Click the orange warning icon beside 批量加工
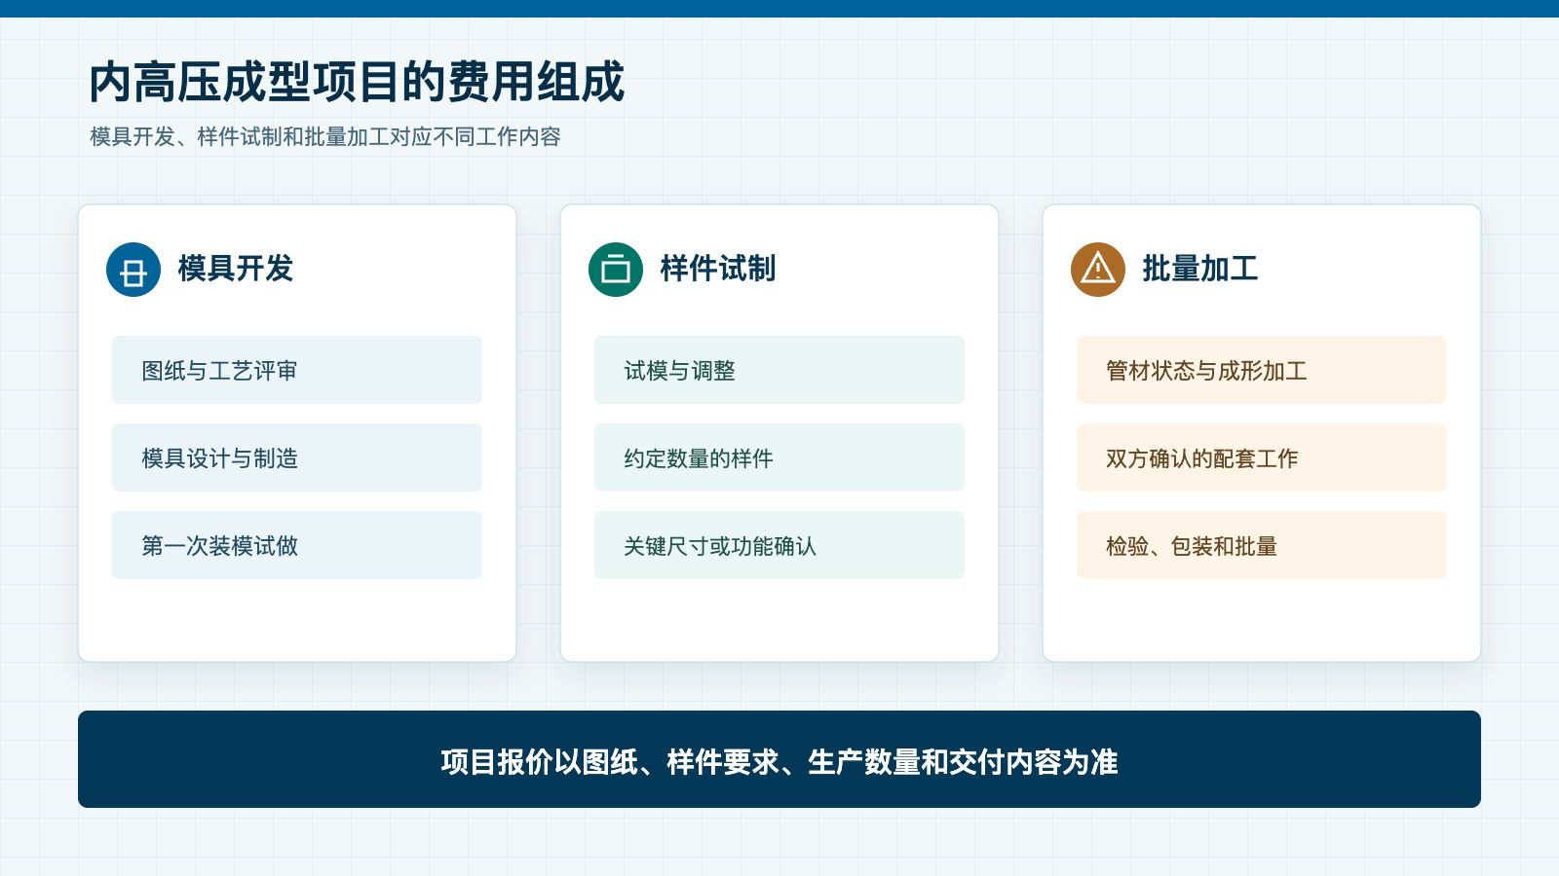The image size is (1559, 876). [1098, 270]
